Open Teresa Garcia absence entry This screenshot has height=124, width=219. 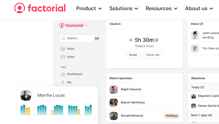[208, 106]
